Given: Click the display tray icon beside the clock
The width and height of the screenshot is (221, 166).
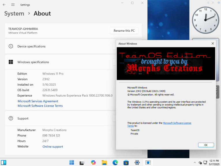Looking at the screenshot, I should pyautogui.click(x=205, y=163).
